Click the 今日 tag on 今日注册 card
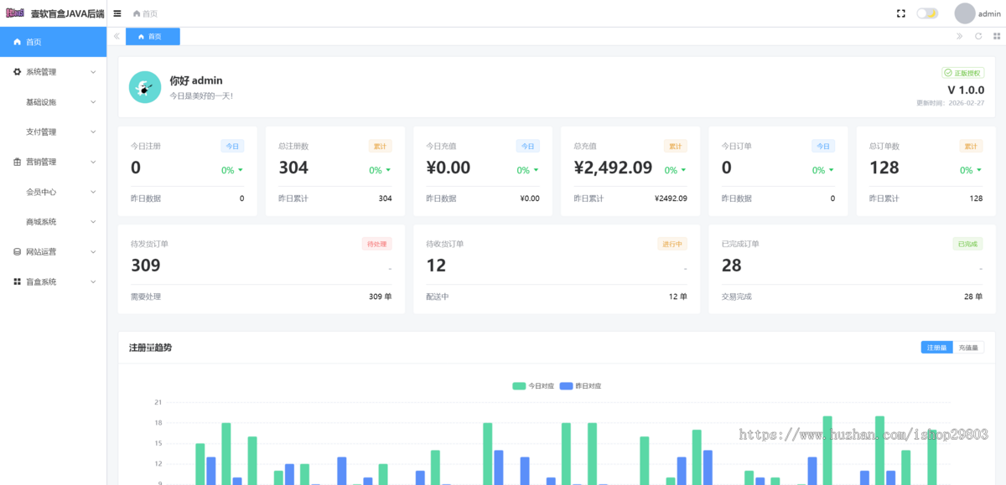 click(232, 146)
